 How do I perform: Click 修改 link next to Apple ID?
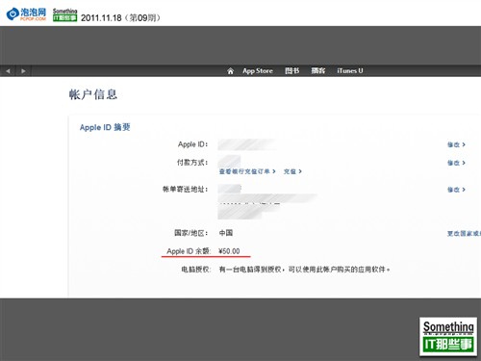pyautogui.click(x=456, y=144)
